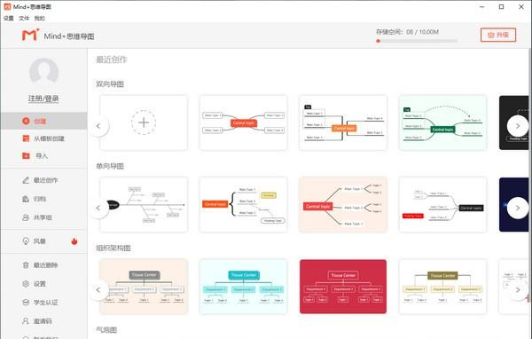The width and height of the screenshot is (532, 339).
Task: Click the archive icon beside 归档
Action: 26,199
